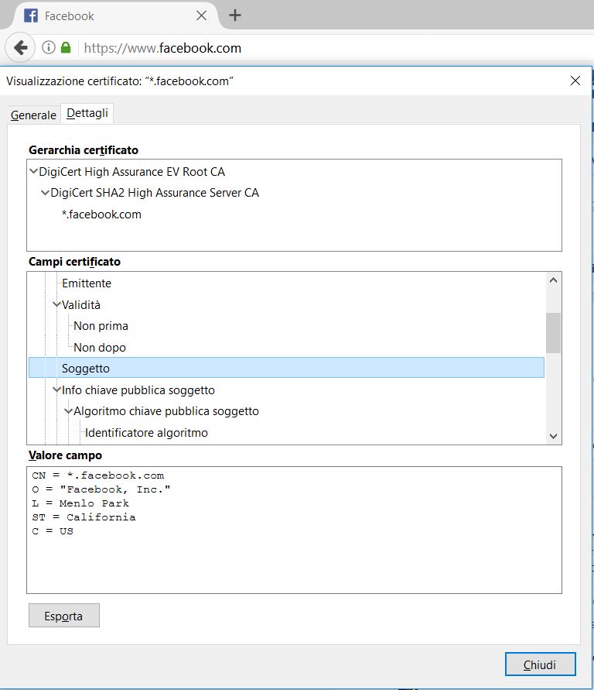Click the CN = *.facebook.com value line
This screenshot has width=594, height=690.
pos(98,475)
